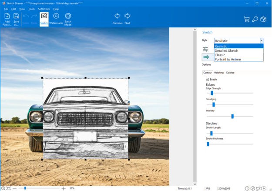Click the shopping cart purchase icon

246,19
